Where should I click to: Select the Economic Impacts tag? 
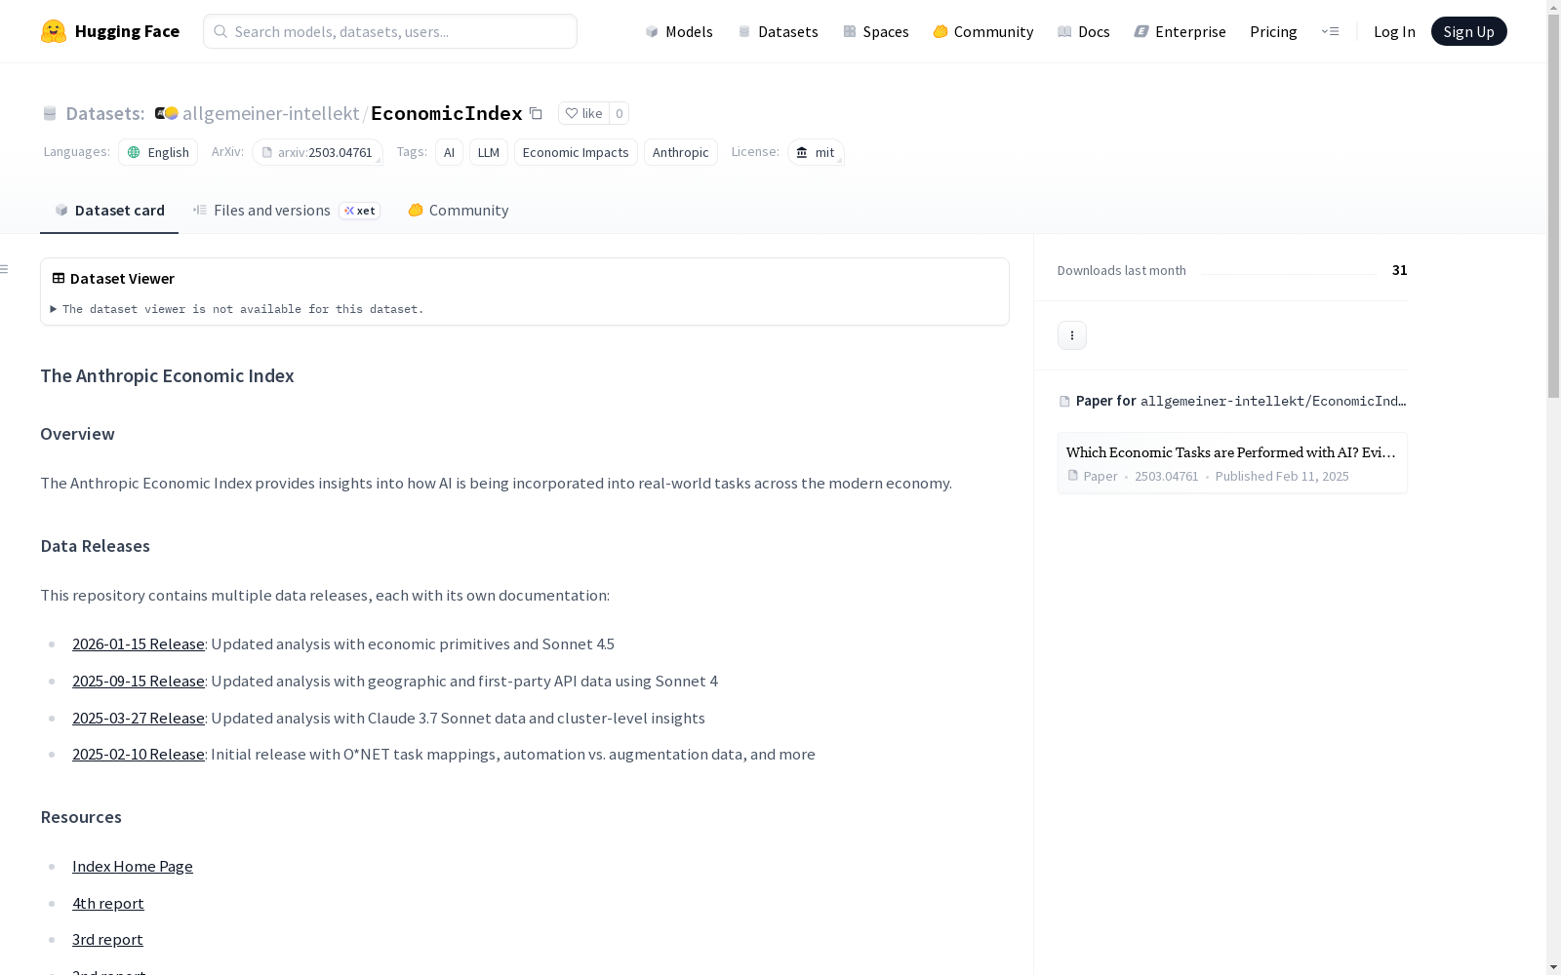pyautogui.click(x=576, y=152)
